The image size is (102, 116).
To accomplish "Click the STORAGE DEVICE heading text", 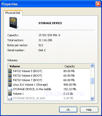I will (x=50, y=23).
